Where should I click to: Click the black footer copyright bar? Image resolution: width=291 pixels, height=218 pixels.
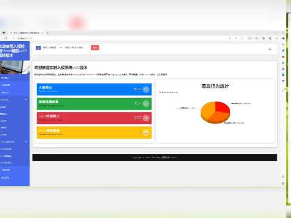tap(155, 157)
